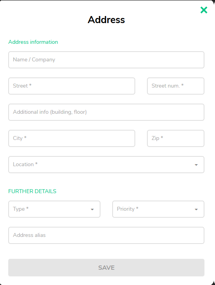
Task: Focus the Street text field
Action: (72, 86)
